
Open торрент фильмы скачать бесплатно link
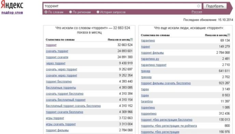(x=166, y=83)
